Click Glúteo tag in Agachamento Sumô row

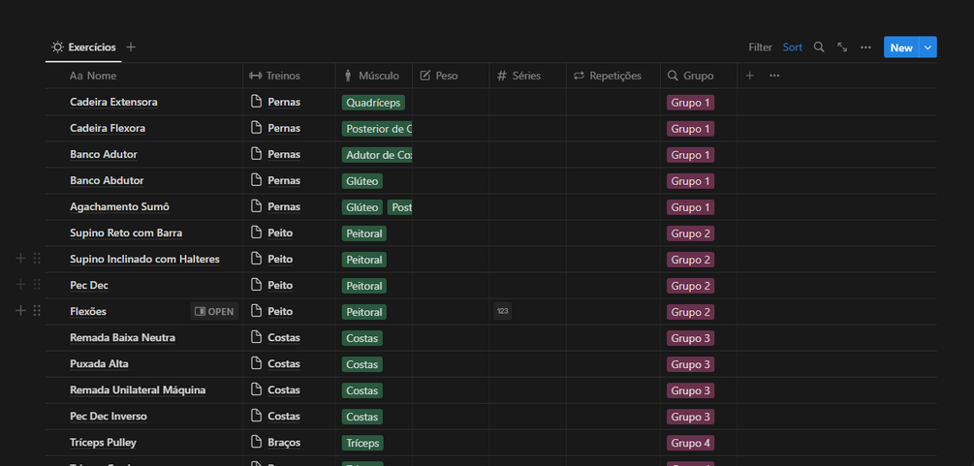pyautogui.click(x=362, y=207)
